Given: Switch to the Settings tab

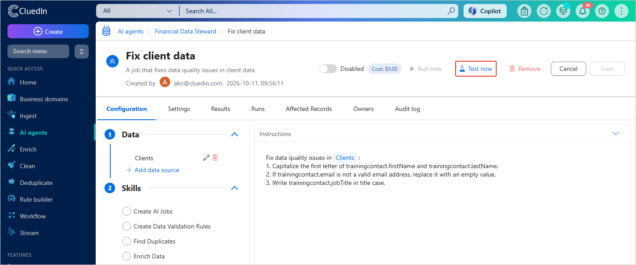Looking at the screenshot, I should 179,109.
